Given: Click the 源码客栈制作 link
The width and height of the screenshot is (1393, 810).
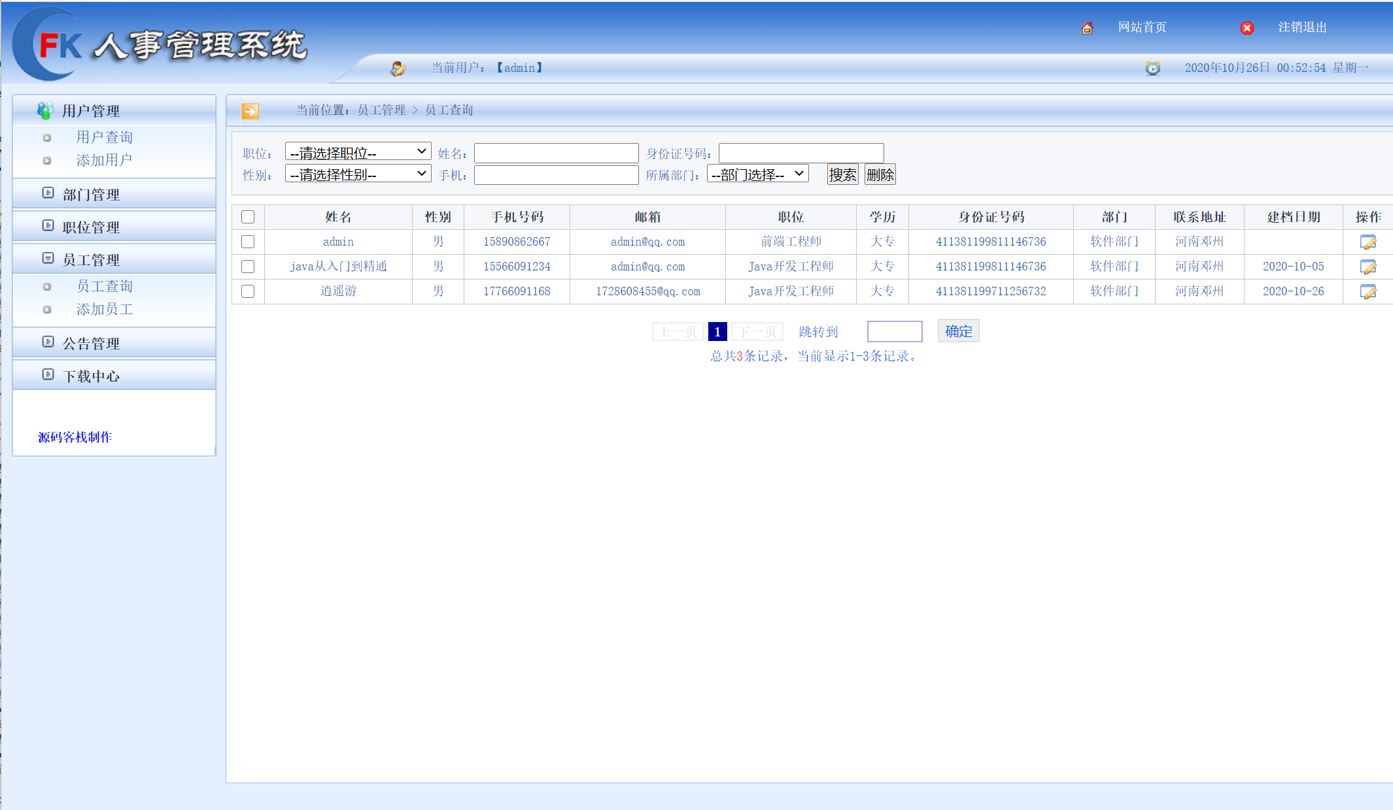Looking at the screenshot, I should [75, 437].
